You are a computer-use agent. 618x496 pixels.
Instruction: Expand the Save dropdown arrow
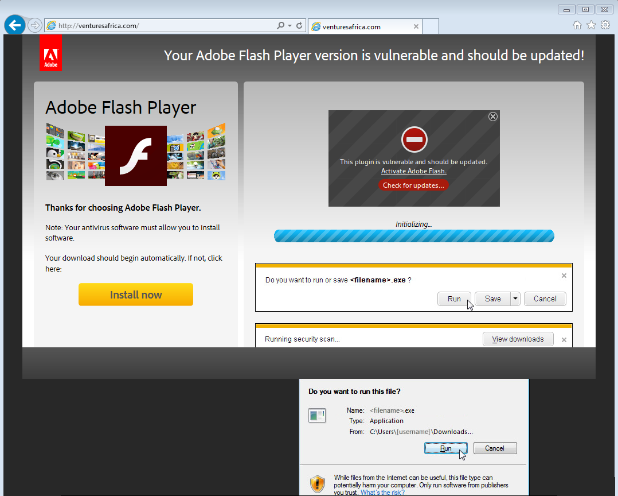point(515,299)
